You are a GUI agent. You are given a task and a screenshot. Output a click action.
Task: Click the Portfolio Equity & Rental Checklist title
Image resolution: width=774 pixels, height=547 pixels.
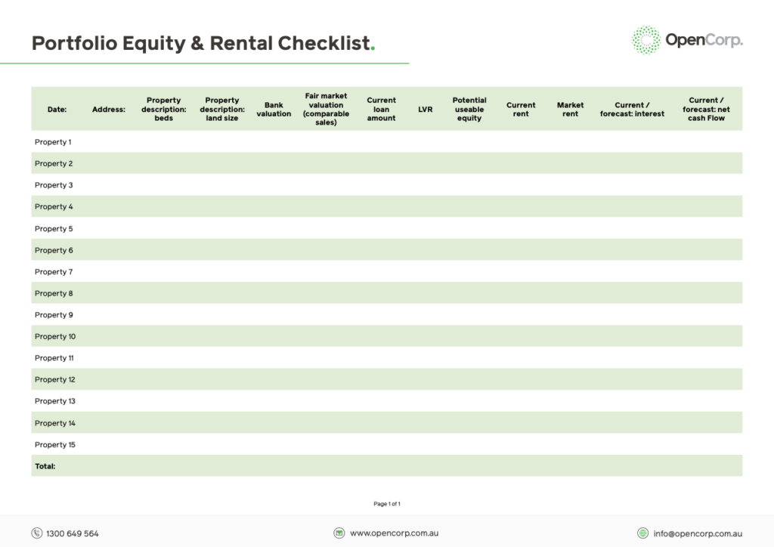203,43
